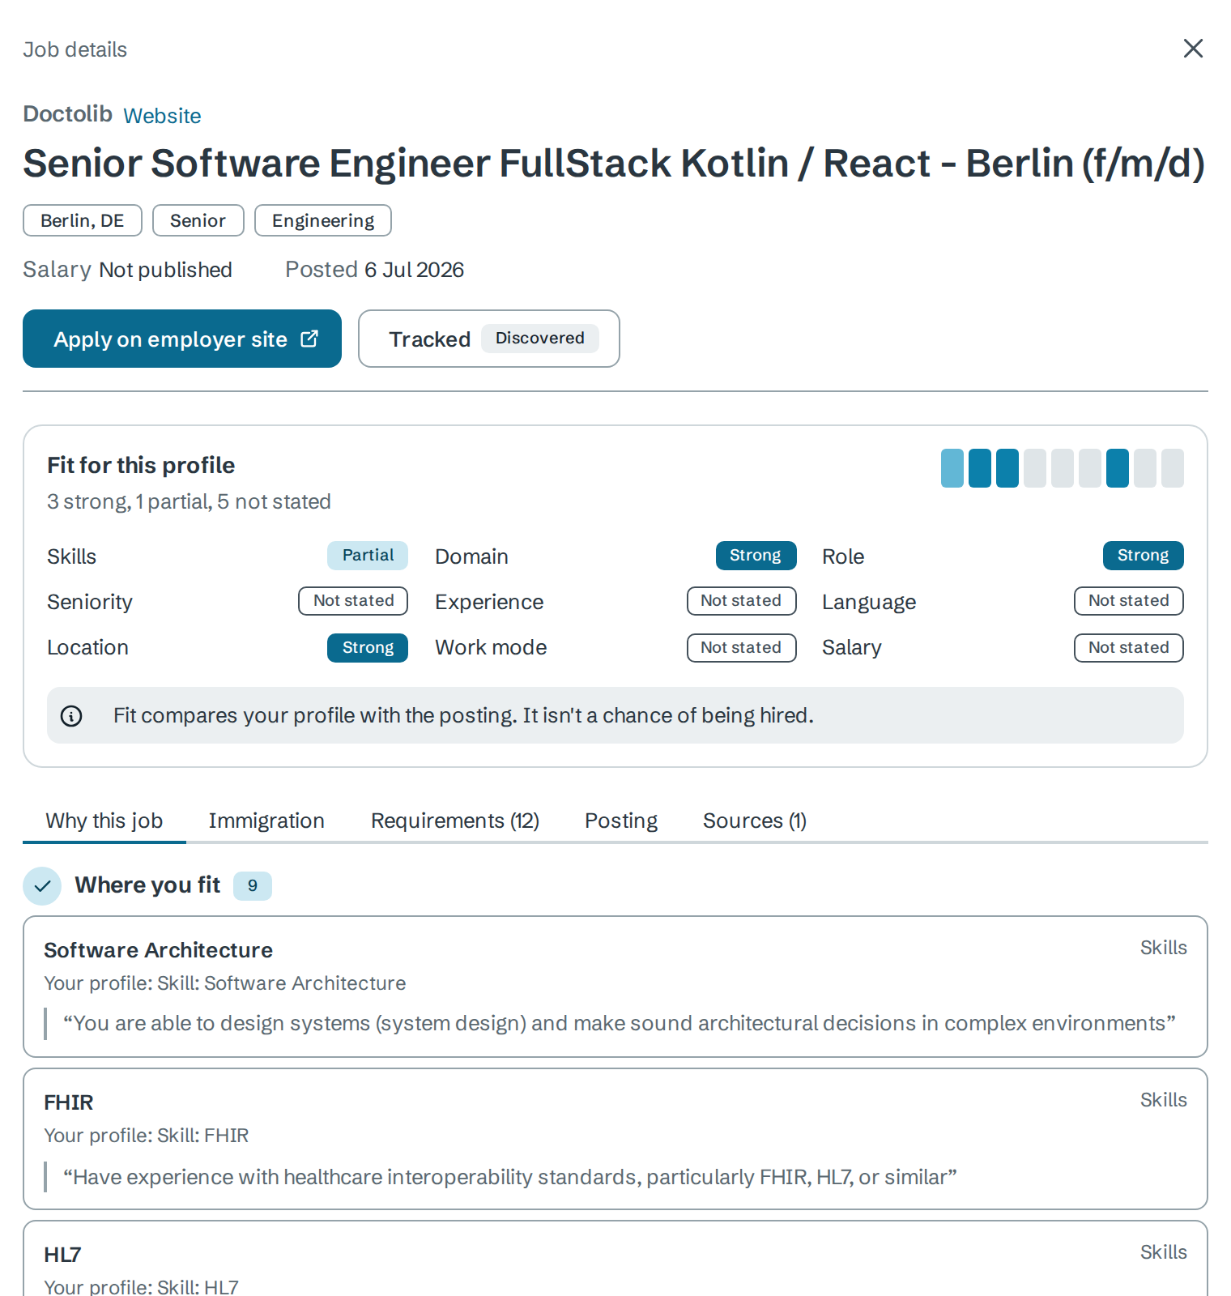Screen dimensions: 1231x1296
Task: Select the Not stated badge for Language
Action: (1129, 601)
